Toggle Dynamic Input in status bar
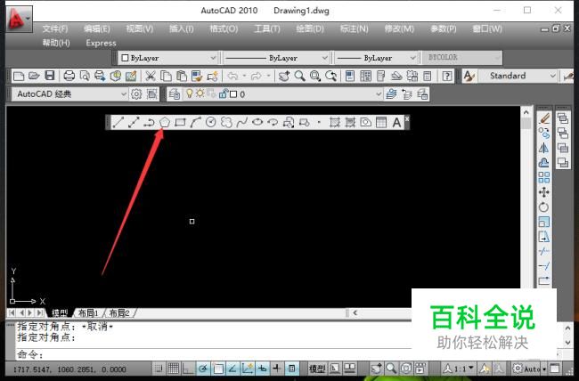Image resolution: width=579 pixels, height=381 pixels. pos(277,368)
